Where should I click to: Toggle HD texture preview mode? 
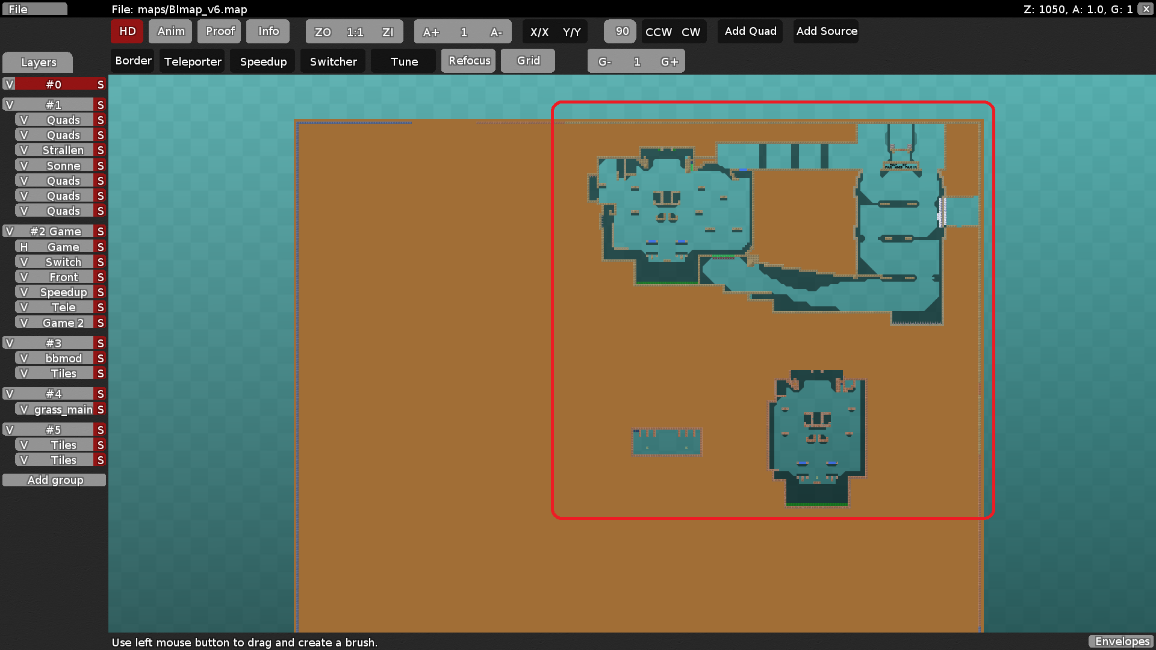pos(126,31)
